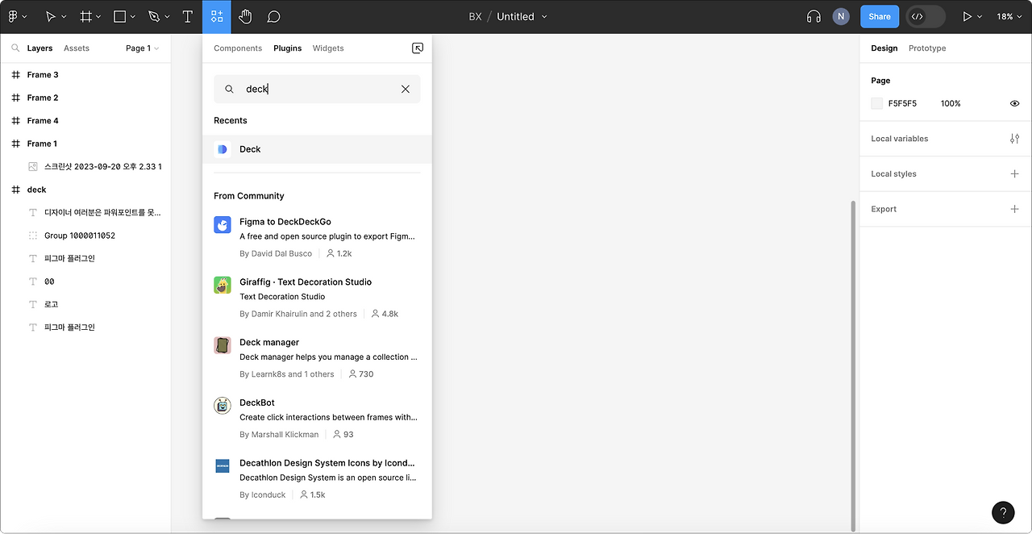The image size is (1032, 534).
Task: Toggle Dev Mode switch
Action: [926, 16]
